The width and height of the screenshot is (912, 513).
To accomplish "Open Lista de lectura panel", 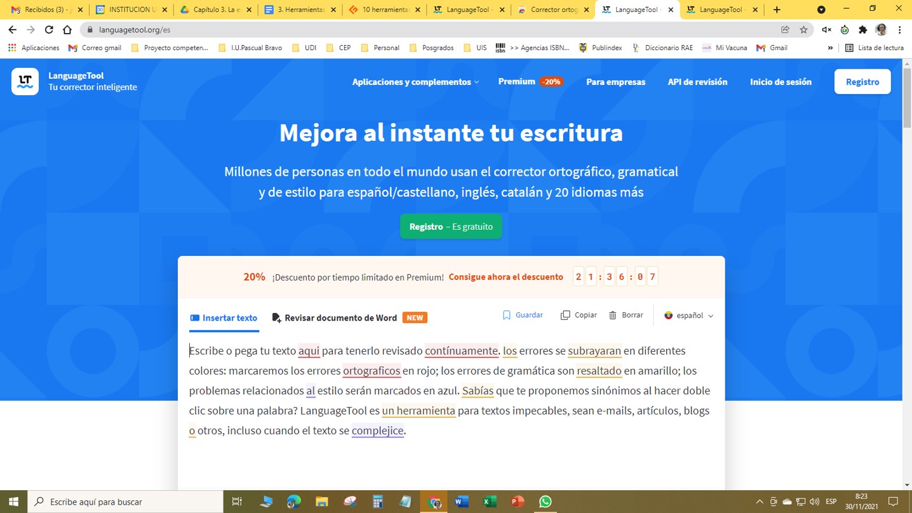I will [x=875, y=48].
